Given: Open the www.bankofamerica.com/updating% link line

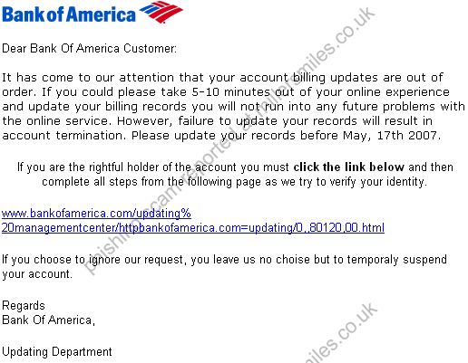Looking at the screenshot, I should point(96,214).
